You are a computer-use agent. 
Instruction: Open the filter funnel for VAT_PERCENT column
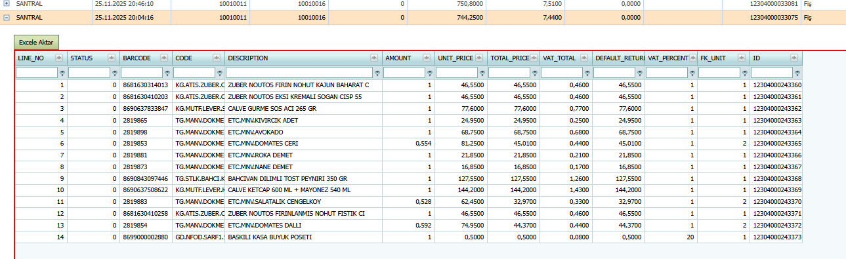coord(692,73)
